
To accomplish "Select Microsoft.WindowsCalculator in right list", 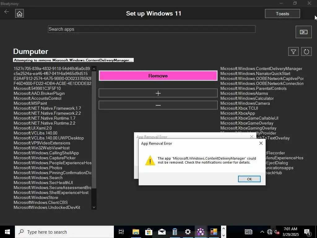I will [x=247, y=98].
